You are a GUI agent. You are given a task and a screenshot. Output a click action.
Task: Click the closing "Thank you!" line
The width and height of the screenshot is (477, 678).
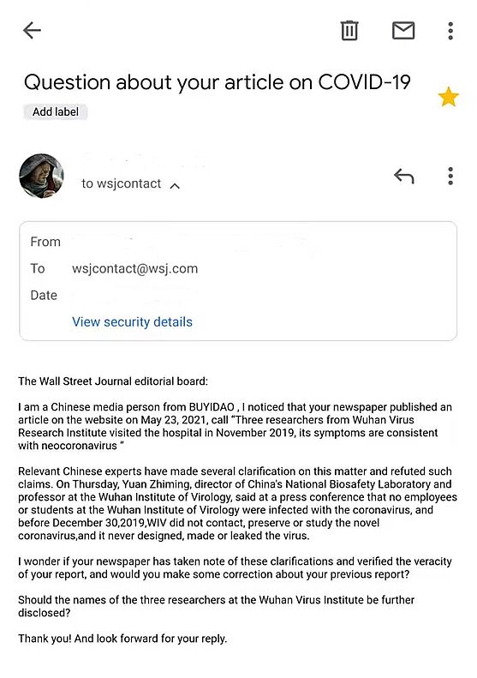122,639
